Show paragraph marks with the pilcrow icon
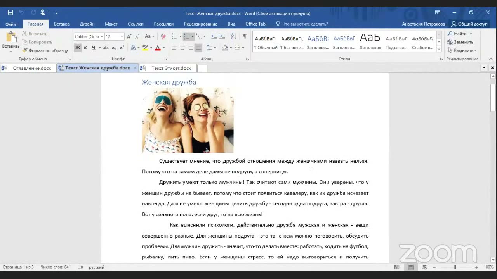This screenshot has height=279, width=497. click(x=245, y=36)
